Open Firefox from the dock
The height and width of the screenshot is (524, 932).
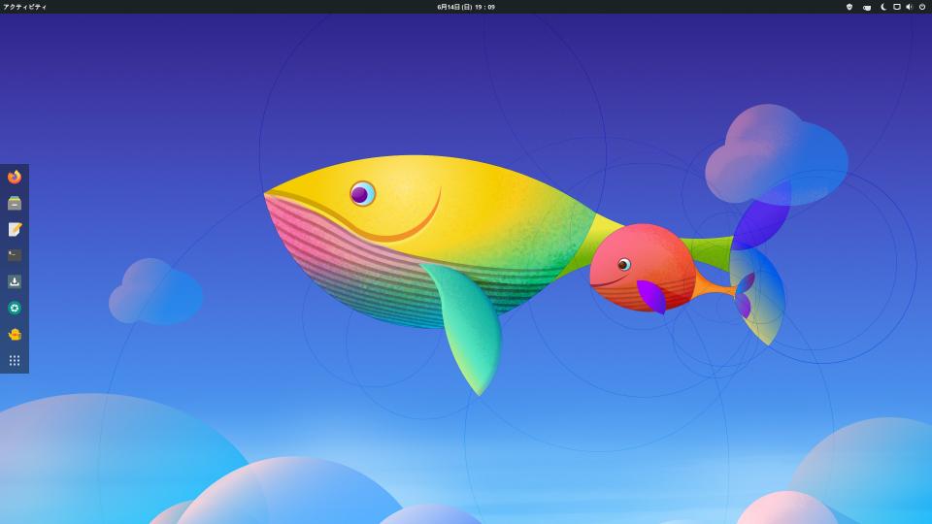(x=15, y=177)
